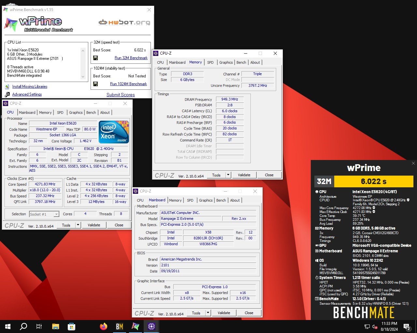The width and height of the screenshot is (417, 333).
Task: Open Microsoft Store from taskbar
Action: pyautogui.click(x=71, y=326)
